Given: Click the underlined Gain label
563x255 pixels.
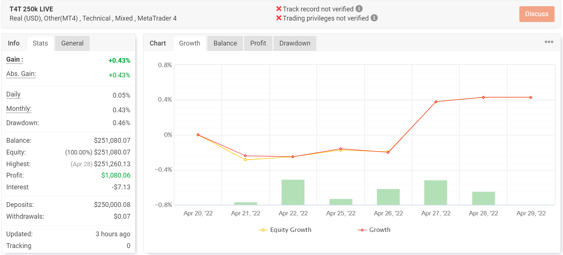Looking at the screenshot, I should (x=15, y=59).
